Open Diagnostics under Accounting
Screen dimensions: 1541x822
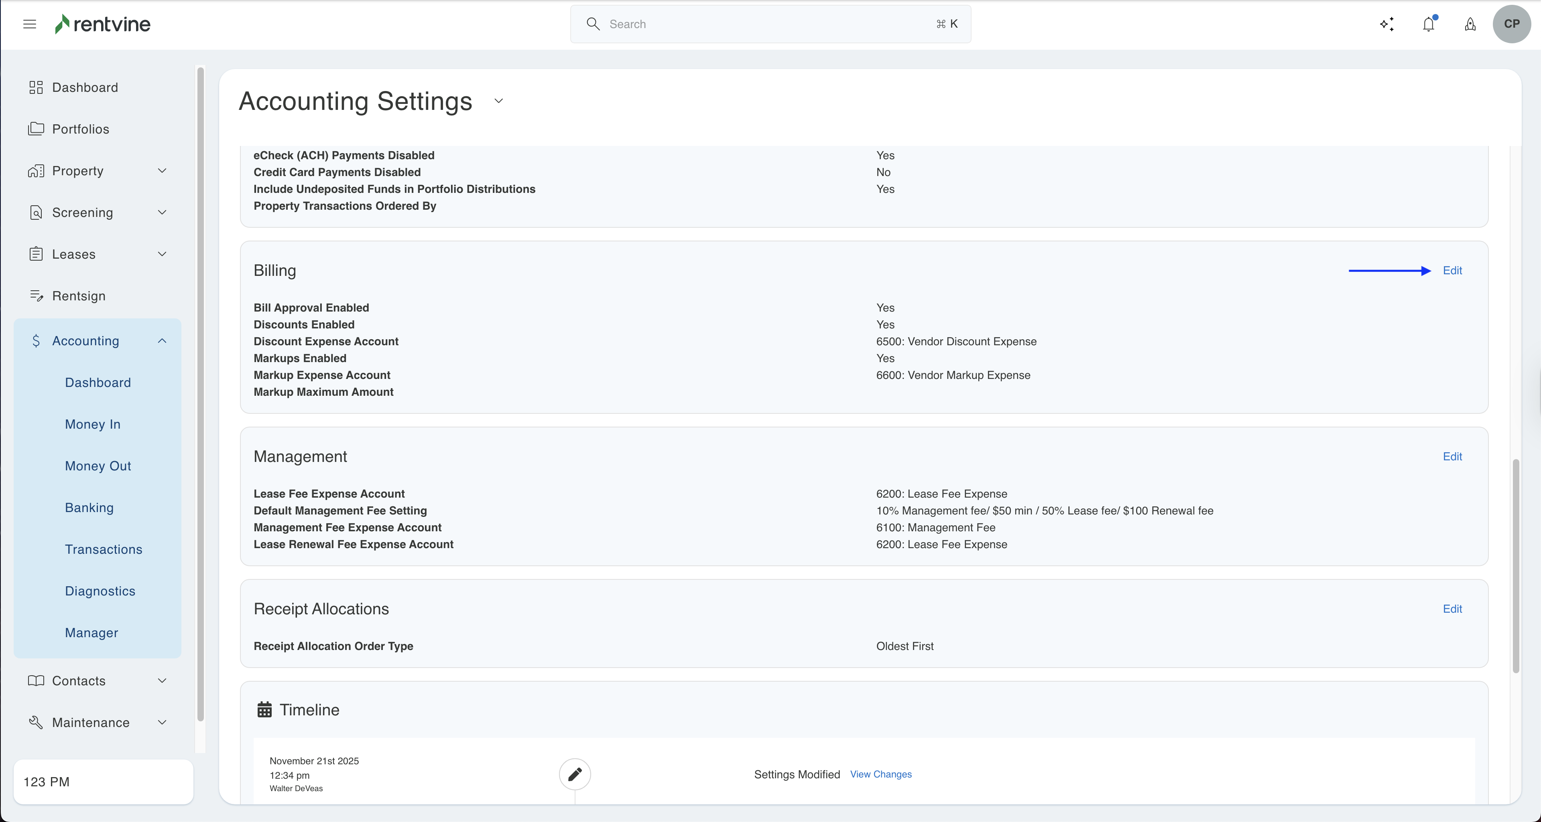coord(100,591)
